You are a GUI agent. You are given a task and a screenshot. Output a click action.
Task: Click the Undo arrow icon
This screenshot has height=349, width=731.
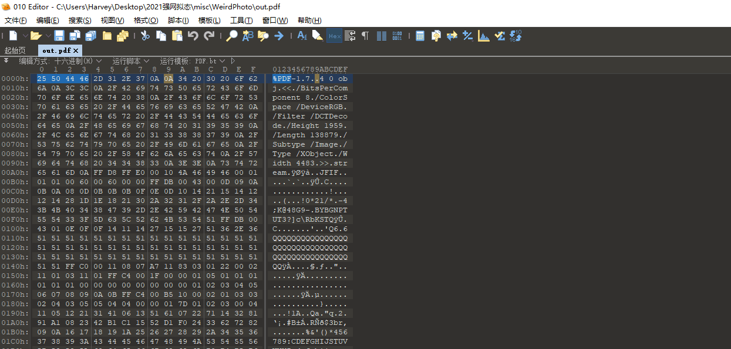(193, 36)
